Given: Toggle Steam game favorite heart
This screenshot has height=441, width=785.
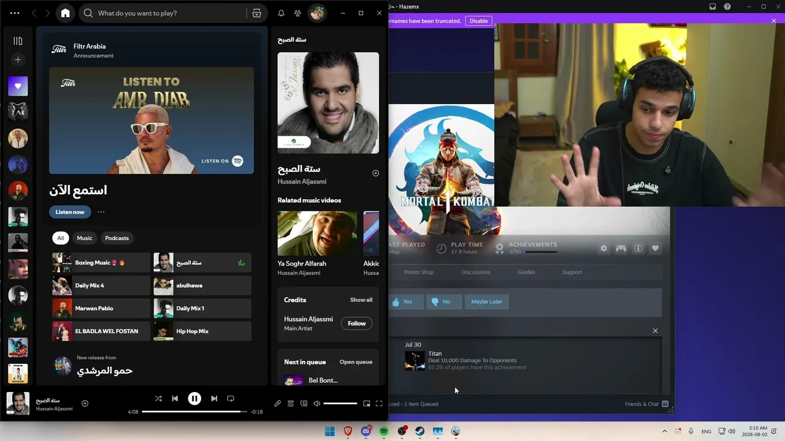Looking at the screenshot, I should [656, 248].
